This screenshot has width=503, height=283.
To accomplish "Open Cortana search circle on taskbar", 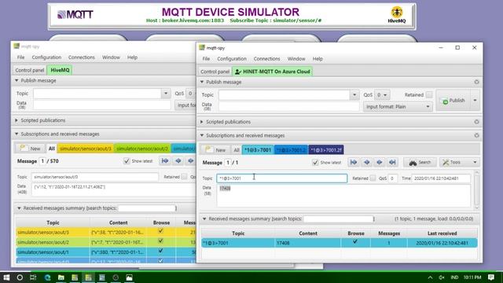I will click(x=20, y=277).
